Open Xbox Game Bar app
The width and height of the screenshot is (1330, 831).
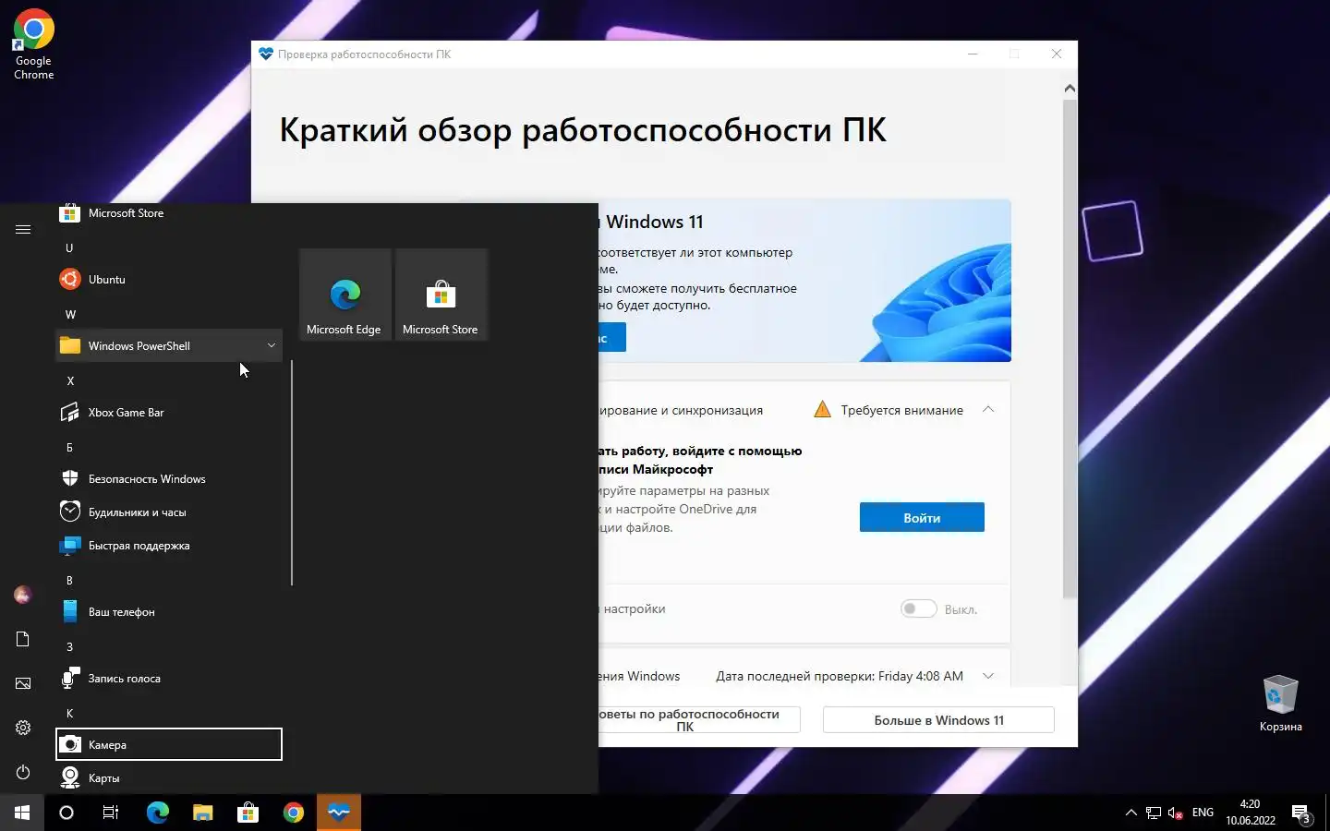coord(169,413)
